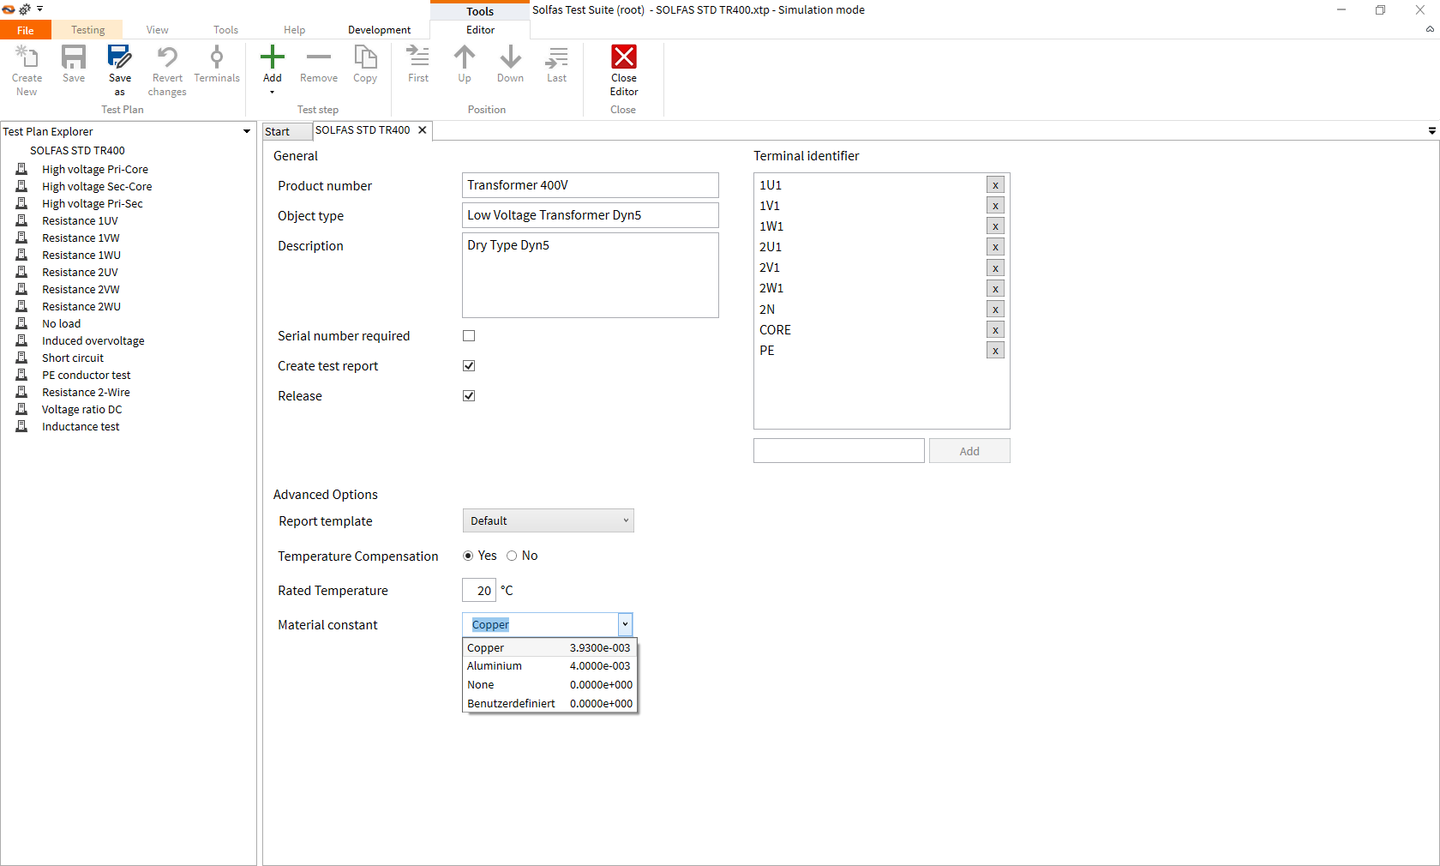This screenshot has width=1440, height=866.
Task: Click the green Add test step icon
Action: [x=273, y=57]
